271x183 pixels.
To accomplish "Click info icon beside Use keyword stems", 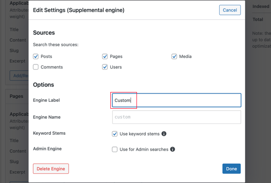I will pos(164,134).
